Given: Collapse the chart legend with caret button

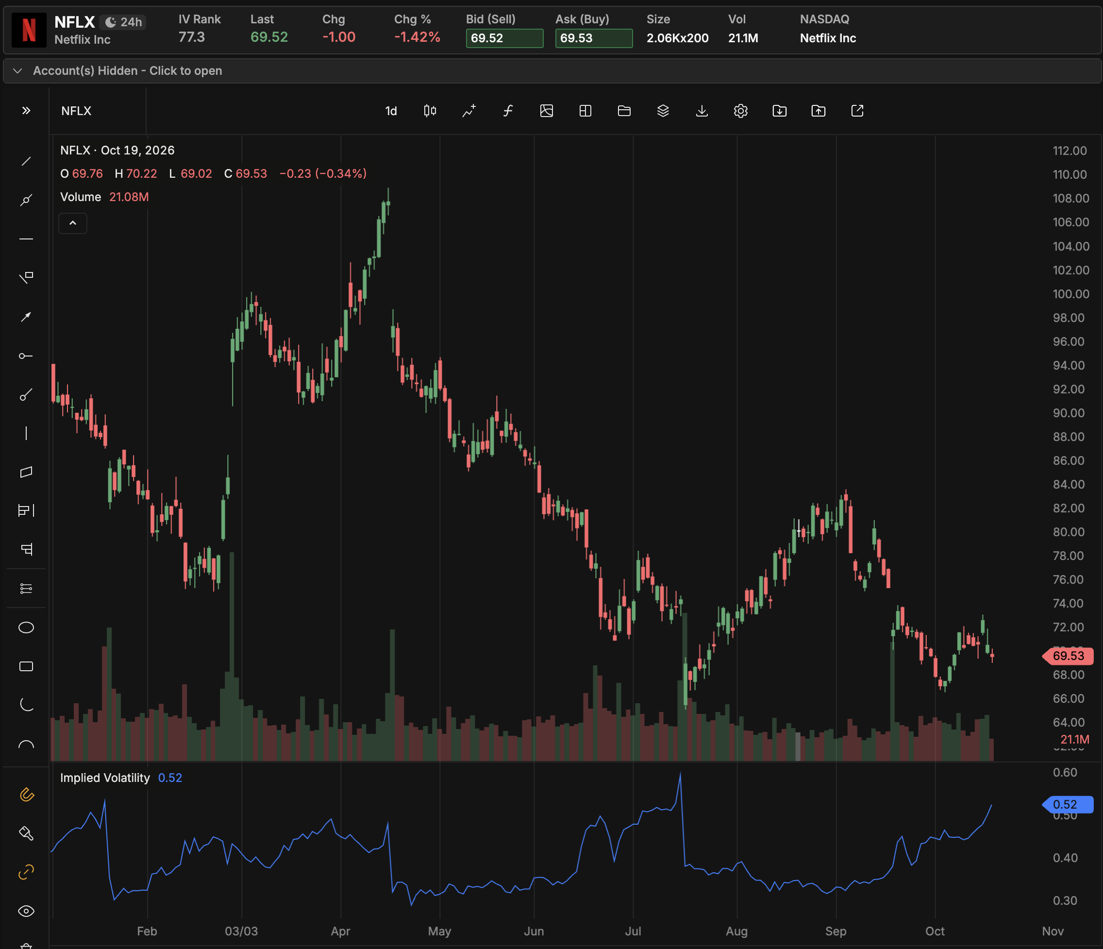Looking at the screenshot, I should pyautogui.click(x=73, y=223).
